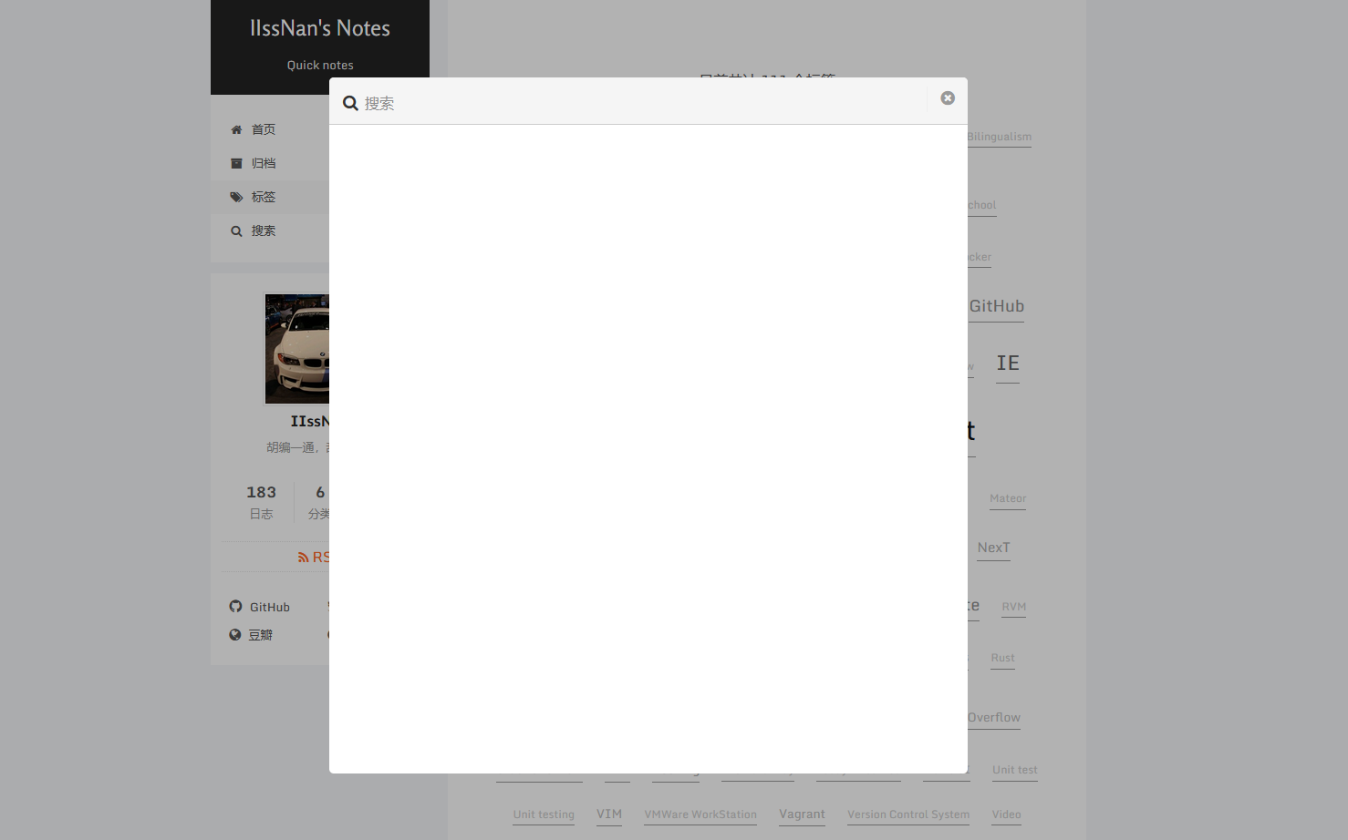
Task: Click the tags icon beside 标签
Action: (x=236, y=198)
